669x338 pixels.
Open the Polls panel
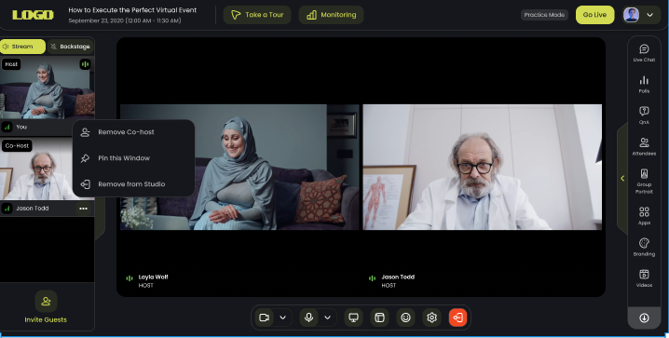click(644, 85)
